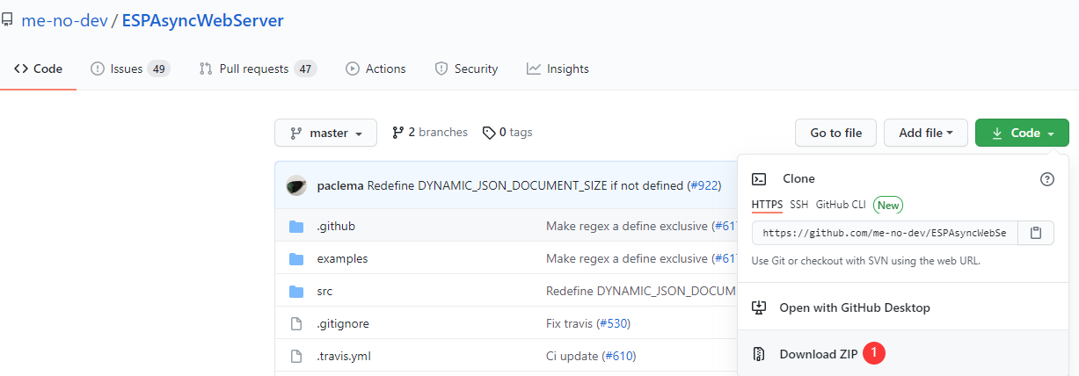1079x376 pixels.
Task: Click the Issues count badge 49
Action: click(158, 69)
